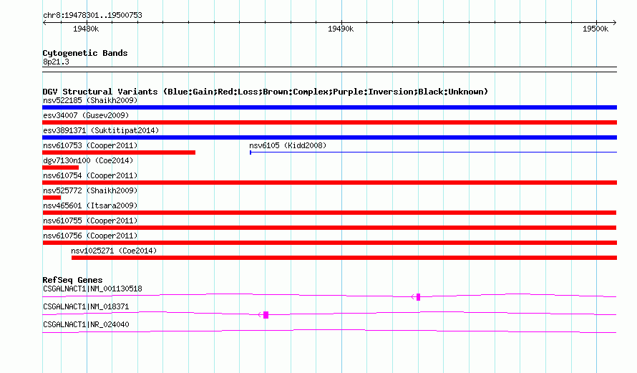Click the right arrow end of the ruler

click(x=615, y=22)
